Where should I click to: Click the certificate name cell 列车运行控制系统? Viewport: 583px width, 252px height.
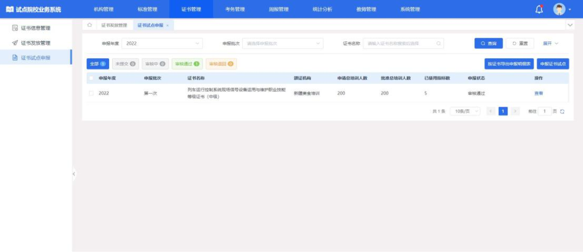coord(236,93)
